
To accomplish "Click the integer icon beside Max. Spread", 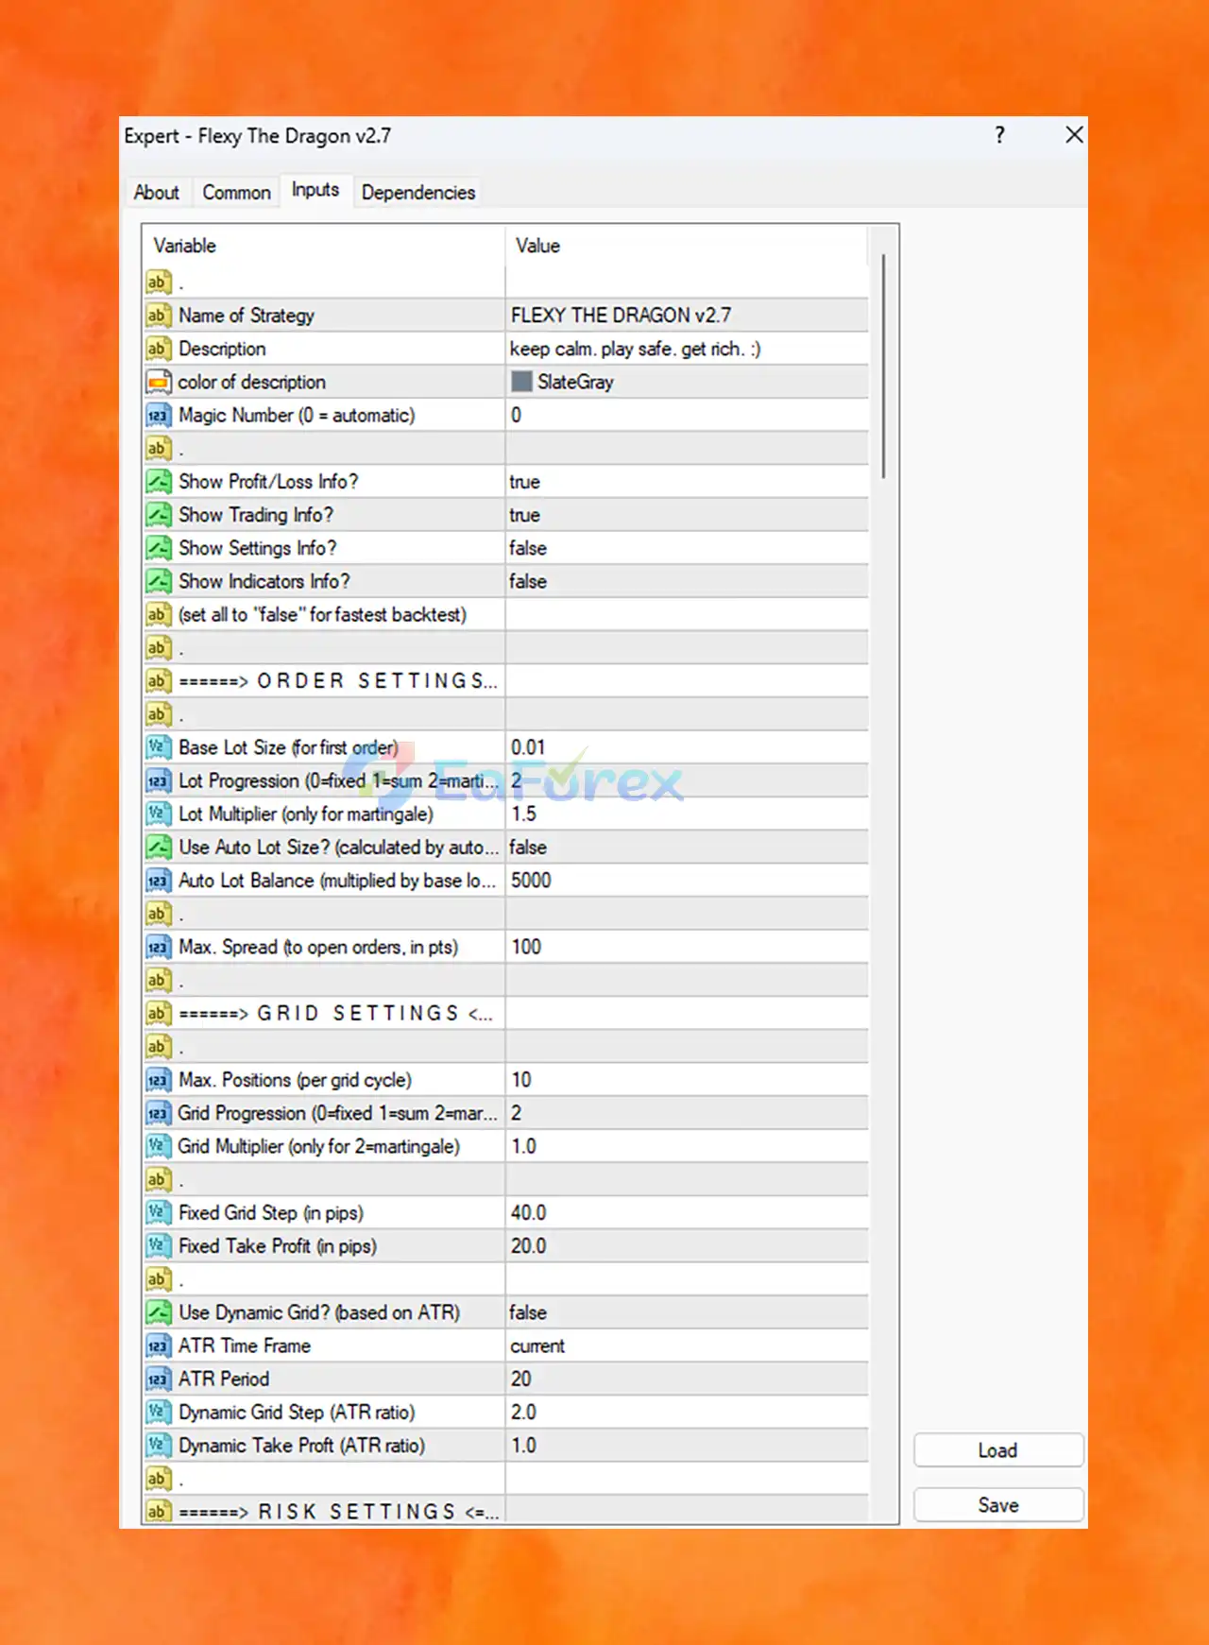I will click(158, 947).
